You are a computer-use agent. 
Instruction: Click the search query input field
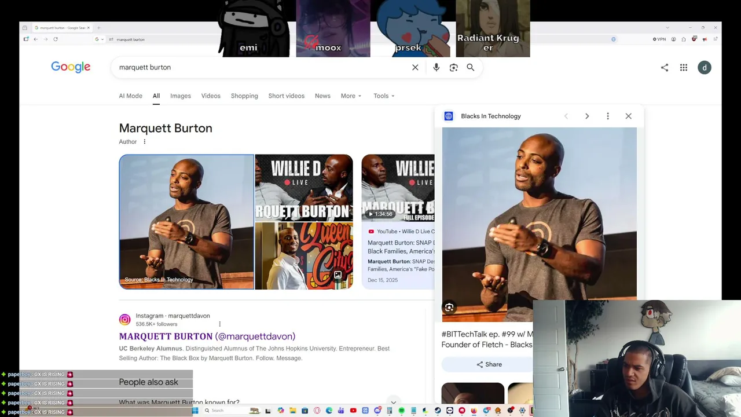coord(261,67)
